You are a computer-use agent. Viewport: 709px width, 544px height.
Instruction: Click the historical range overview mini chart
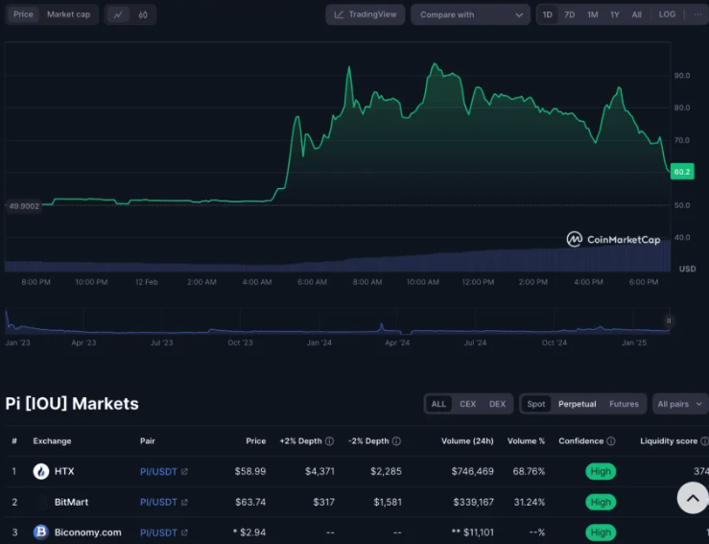pos(337,321)
